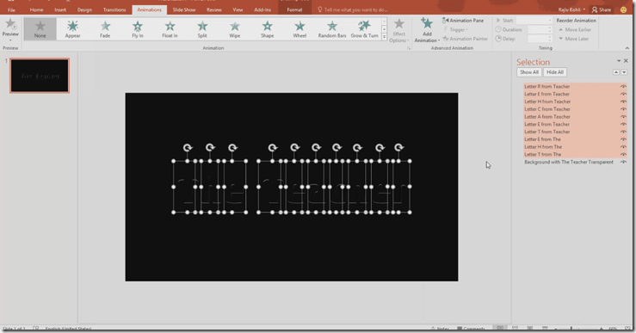Select Background with The Teacher Transparent row
This screenshot has height=333, width=636.
pos(575,163)
